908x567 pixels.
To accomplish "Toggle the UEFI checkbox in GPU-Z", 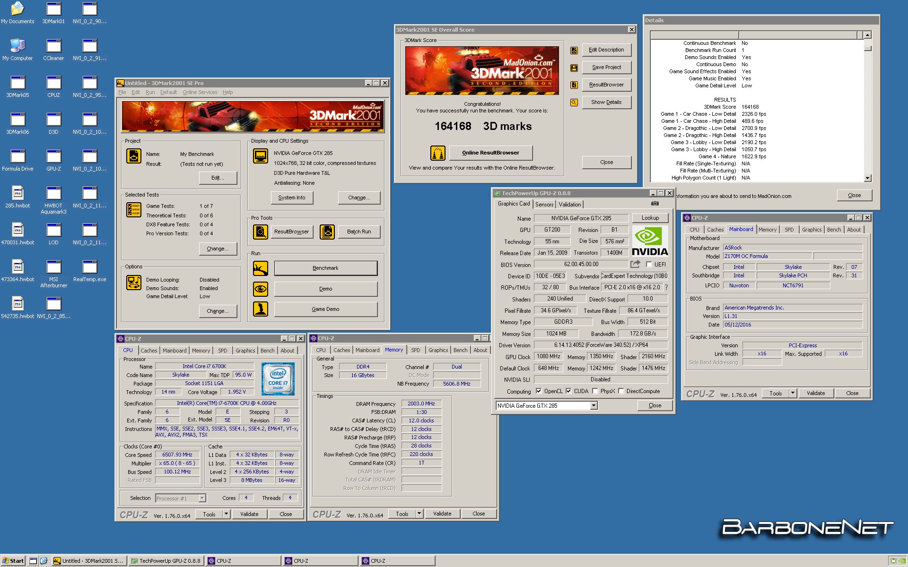I will point(649,265).
